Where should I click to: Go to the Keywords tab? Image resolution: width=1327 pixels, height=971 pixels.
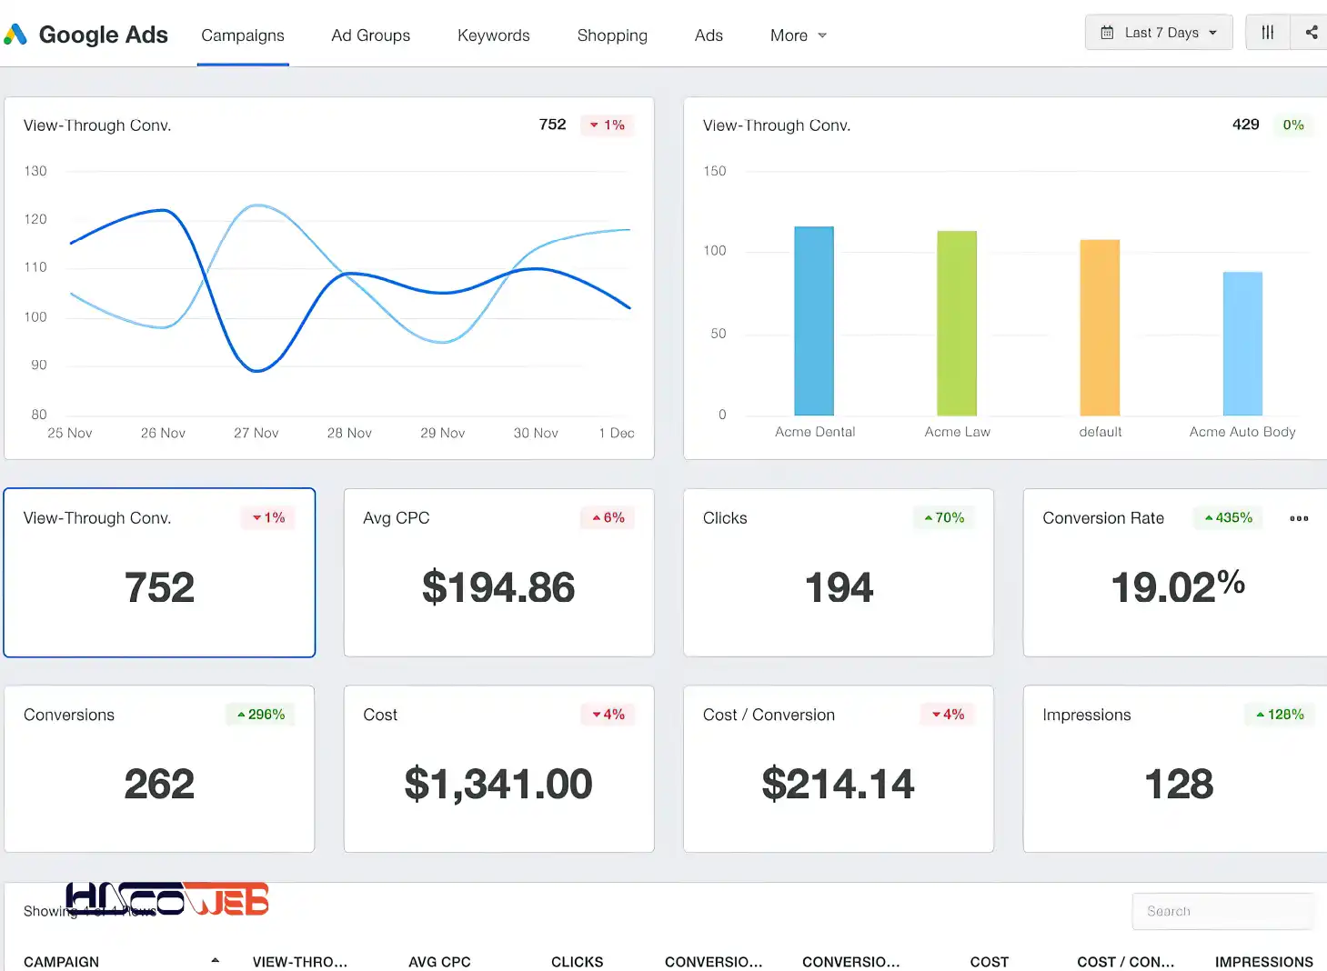tap(494, 35)
